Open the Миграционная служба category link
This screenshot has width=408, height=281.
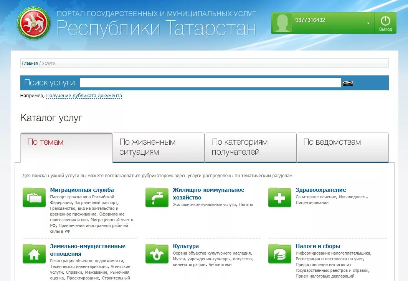[x=82, y=190]
